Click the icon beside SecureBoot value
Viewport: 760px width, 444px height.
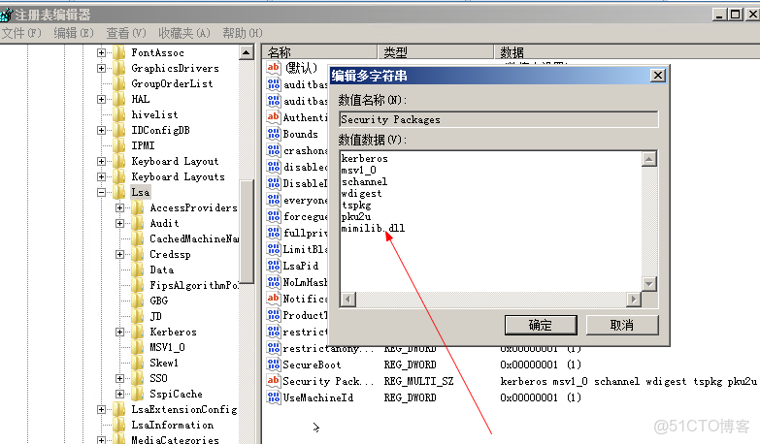click(x=274, y=365)
